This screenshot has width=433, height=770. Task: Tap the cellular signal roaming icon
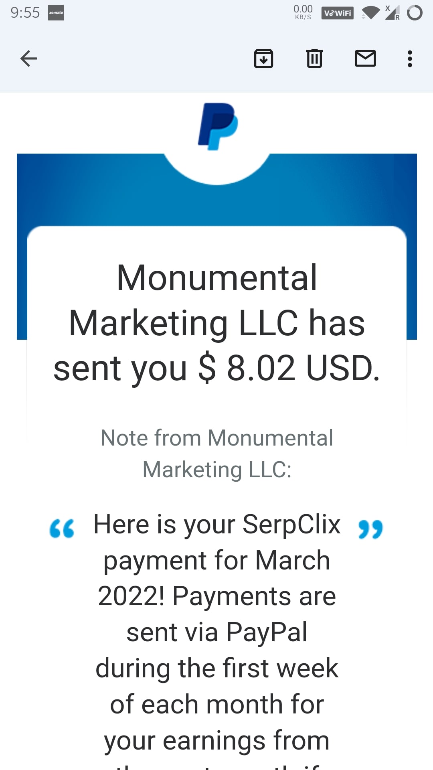[x=392, y=13]
